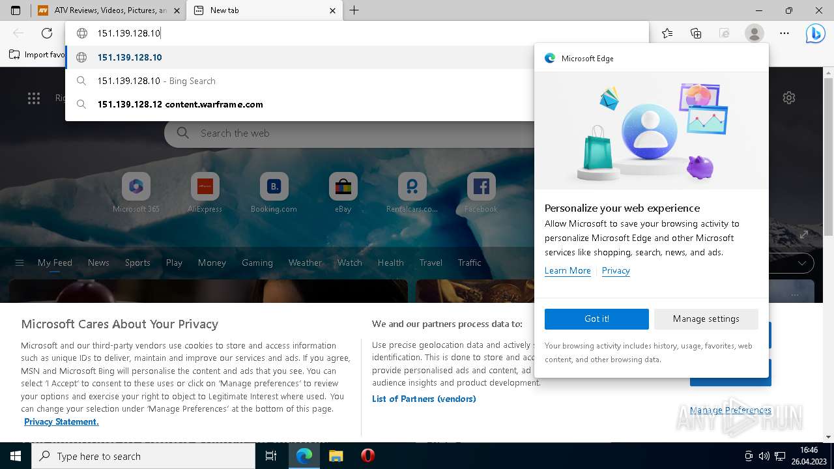Click the browser refresh icon
The height and width of the screenshot is (469, 834).
point(46,33)
